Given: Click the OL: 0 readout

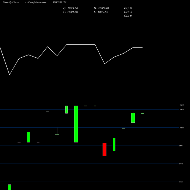Looking at the screenshot, I should click(x=128, y=16).
